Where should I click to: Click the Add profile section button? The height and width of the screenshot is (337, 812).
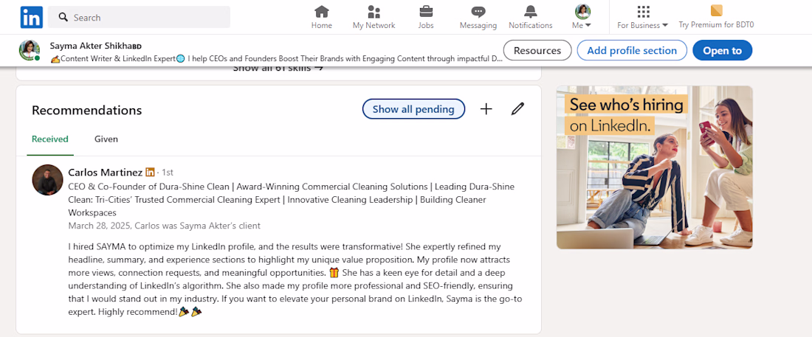tap(631, 50)
